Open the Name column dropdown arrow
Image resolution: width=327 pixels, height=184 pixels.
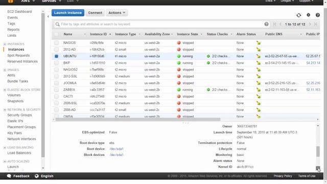point(85,34)
